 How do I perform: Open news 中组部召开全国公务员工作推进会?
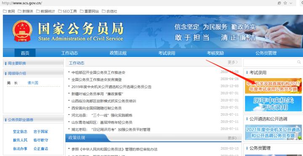(x=98, y=73)
